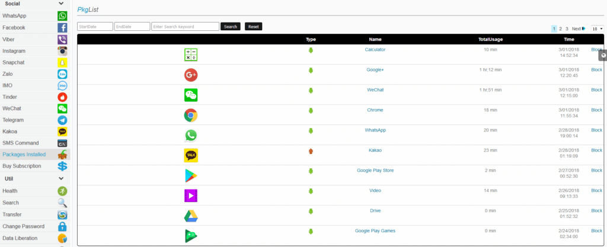The width and height of the screenshot is (607, 247).
Task: Click the Drive app icon in table
Action: pyautogui.click(x=191, y=216)
